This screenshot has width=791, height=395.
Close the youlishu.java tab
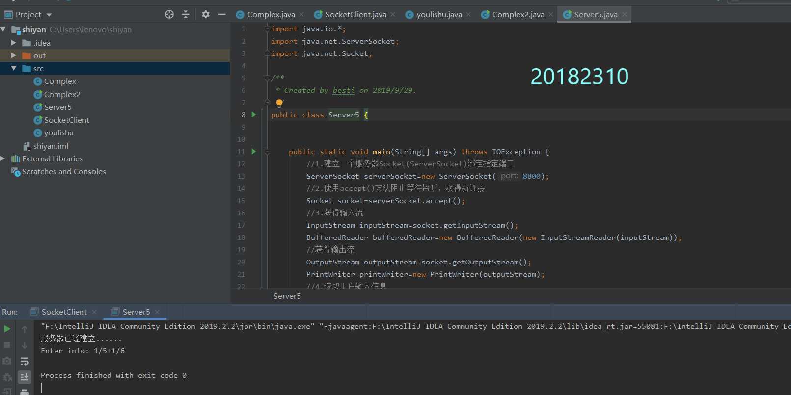tap(468, 14)
